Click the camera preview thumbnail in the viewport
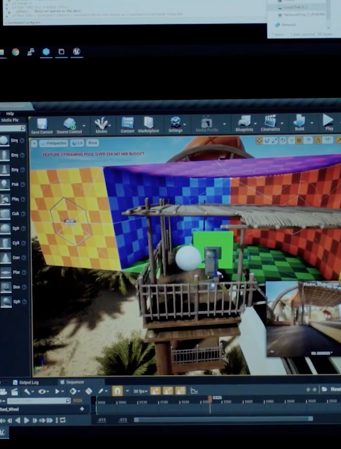The width and height of the screenshot is (341, 449). coord(303,319)
